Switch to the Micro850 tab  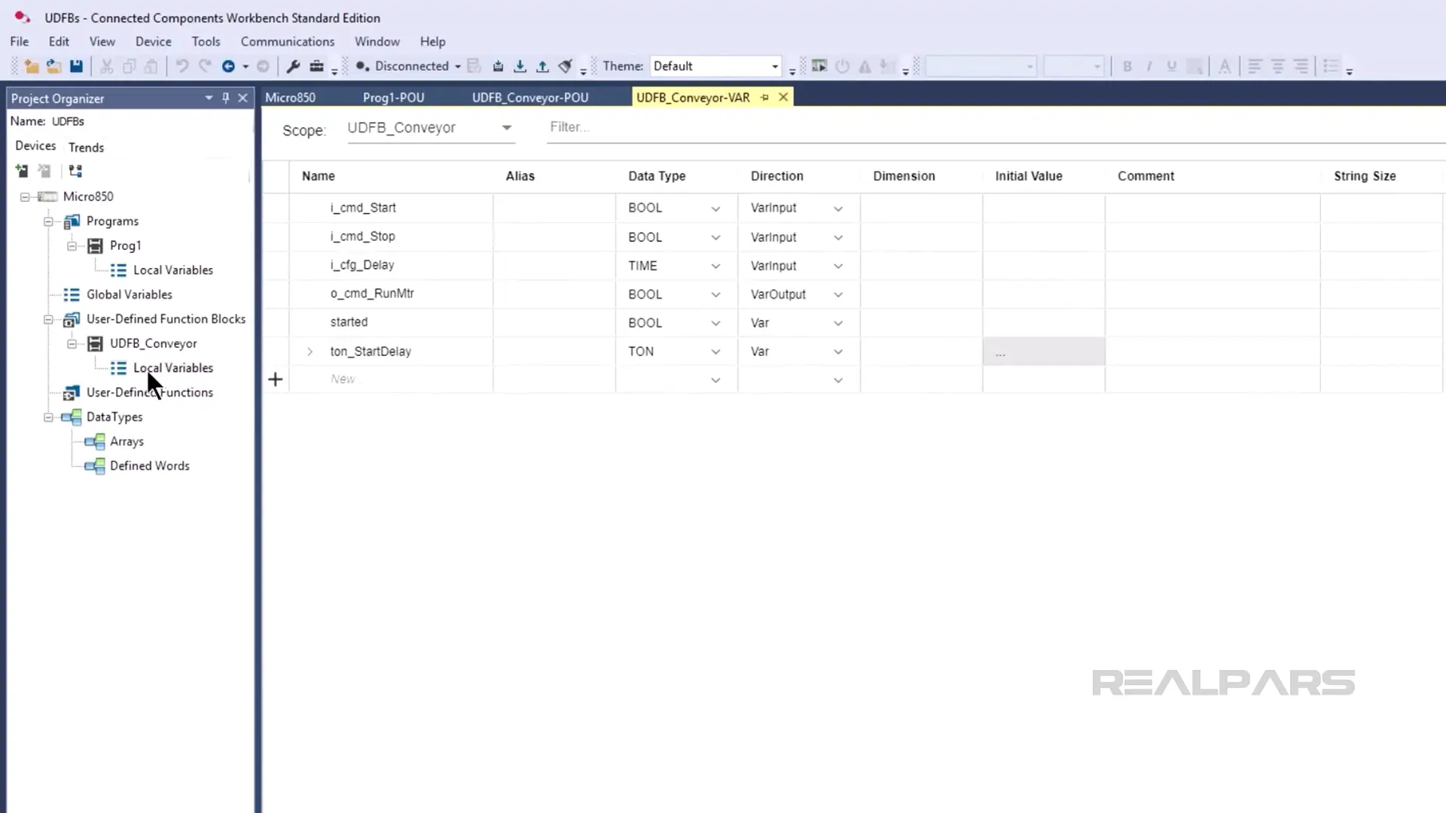290,97
